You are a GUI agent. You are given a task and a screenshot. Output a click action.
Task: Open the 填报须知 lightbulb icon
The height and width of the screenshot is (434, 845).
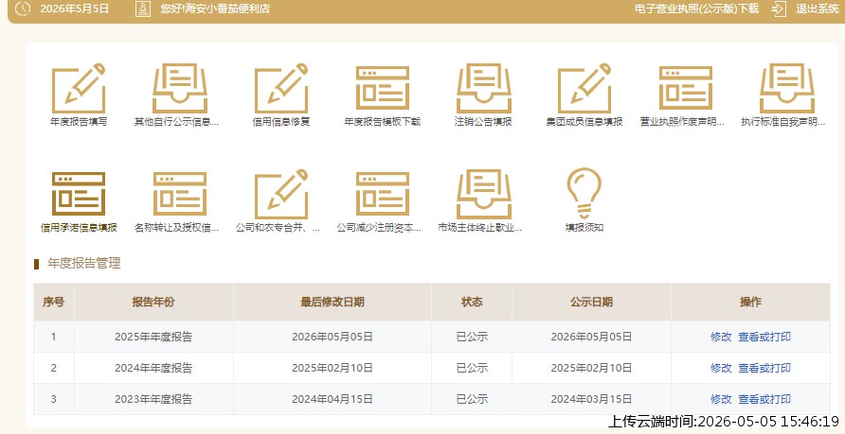tap(584, 193)
